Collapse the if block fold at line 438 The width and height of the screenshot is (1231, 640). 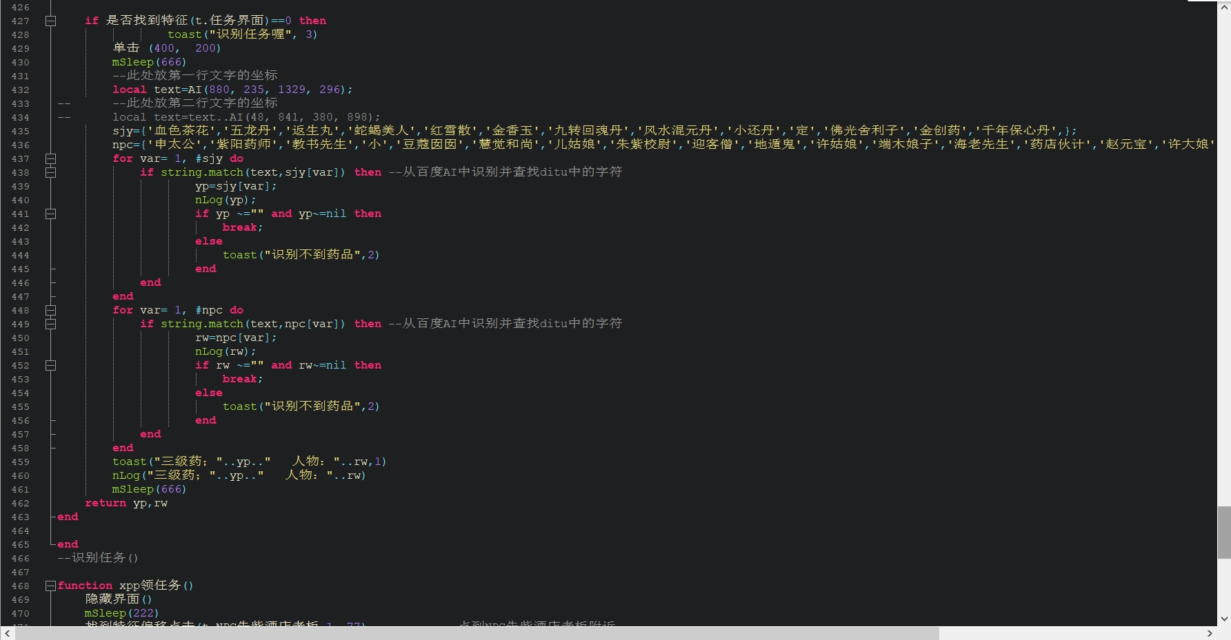click(x=50, y=172)
